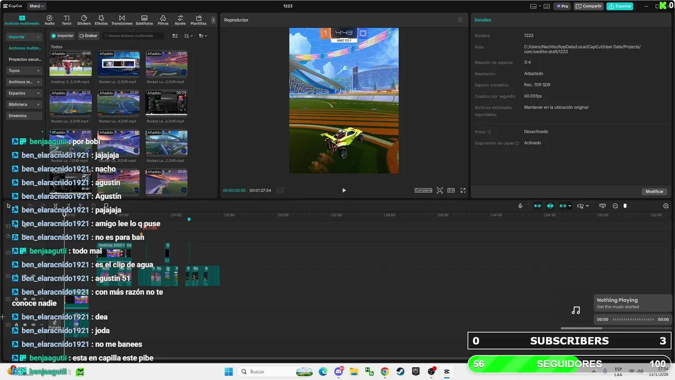The image size is (675, 380).
Task: Click the 01:00 mark on timeline ruler
Action: tap(176, 215)
